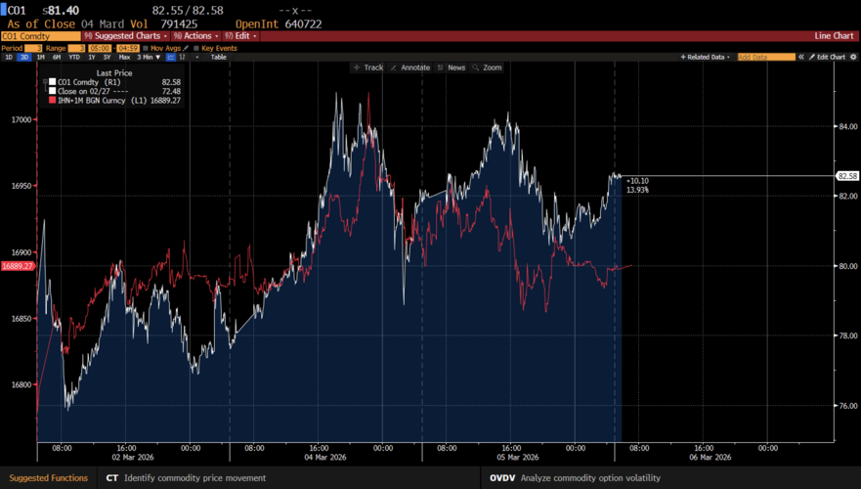Activate the Track crosshair tool
This screenshot has height=489, width=861.
click(369, 67)
